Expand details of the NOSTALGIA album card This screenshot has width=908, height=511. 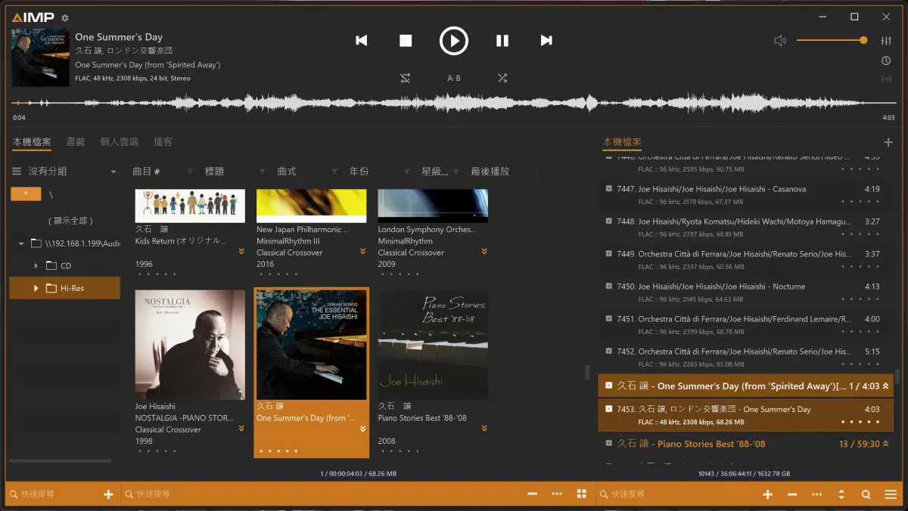click(241, 429)
